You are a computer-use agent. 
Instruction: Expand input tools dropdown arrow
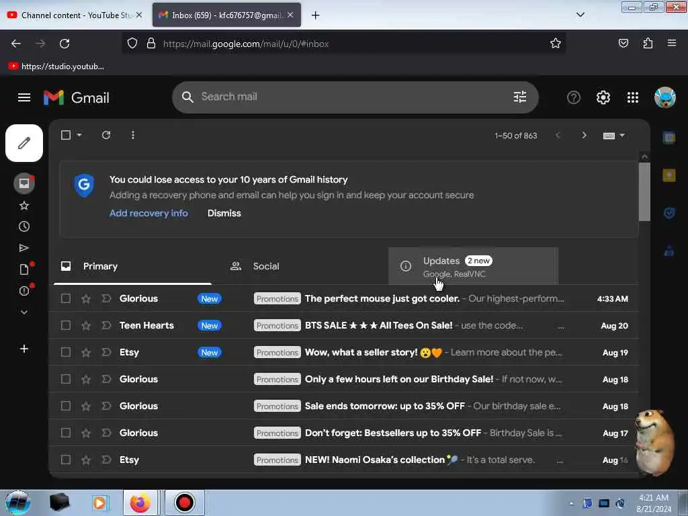622,136
